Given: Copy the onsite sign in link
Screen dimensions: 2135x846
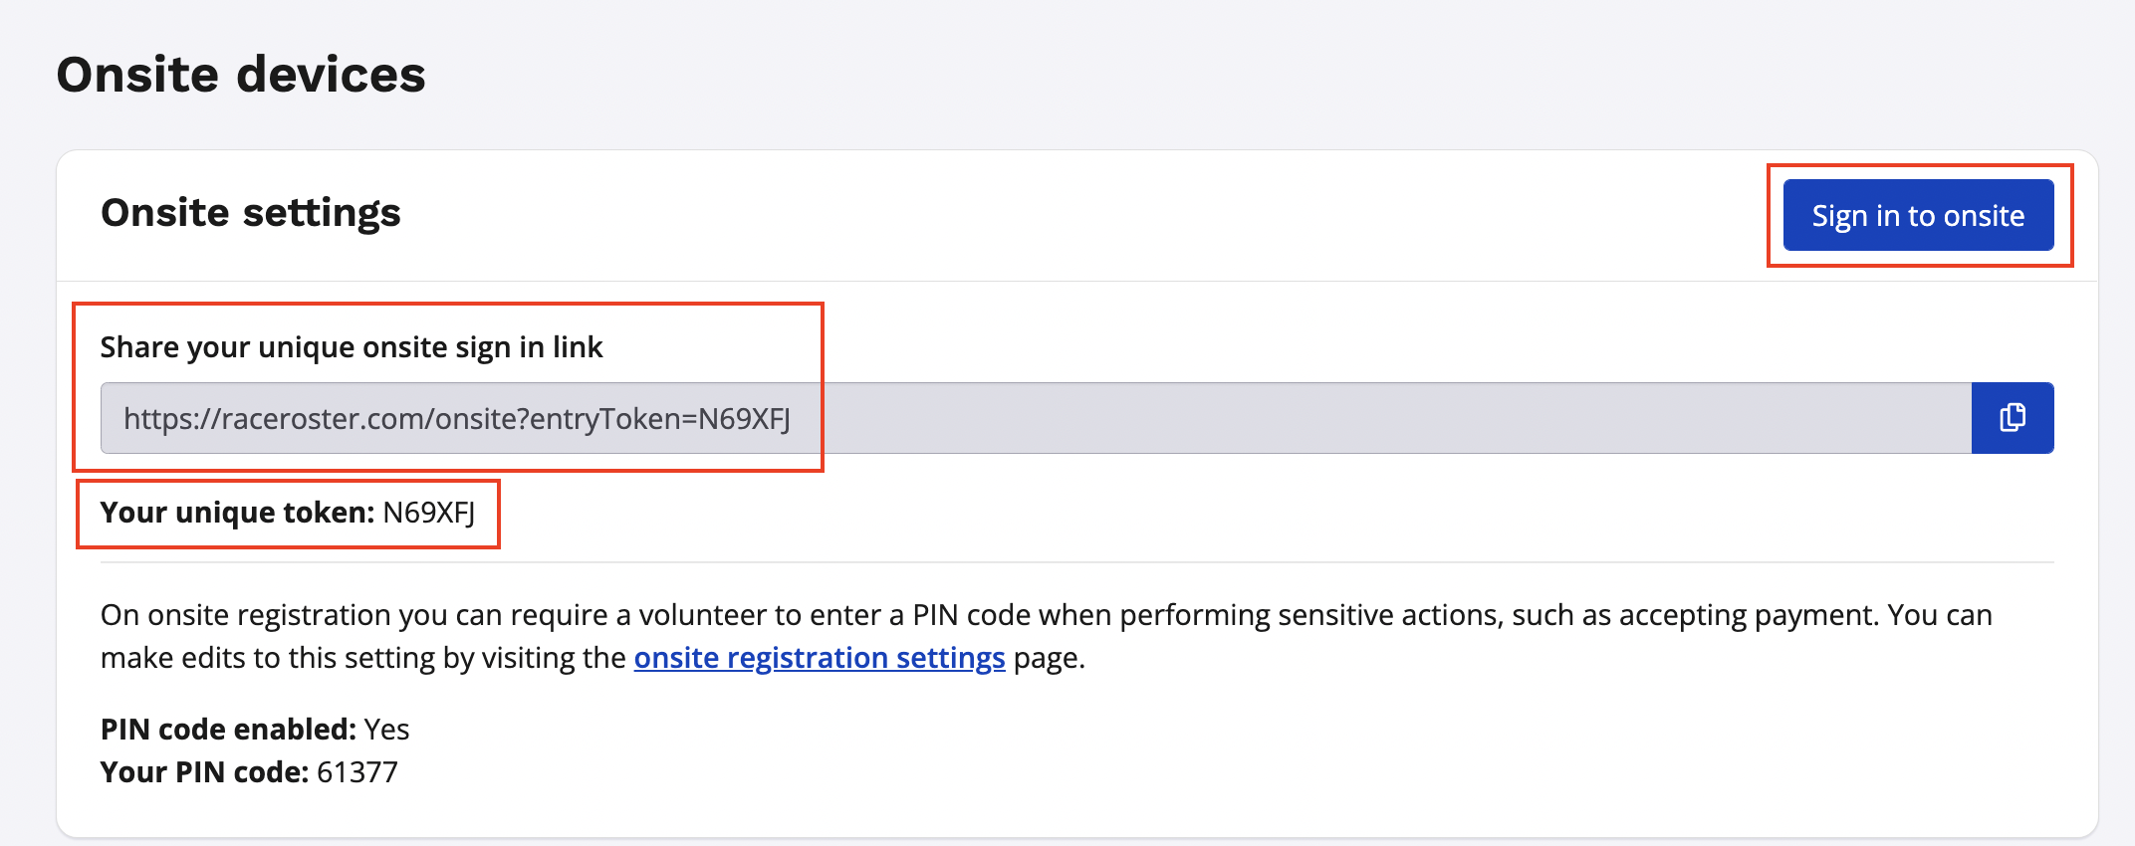Looking at the screenshot, I should pos(2012,418).
